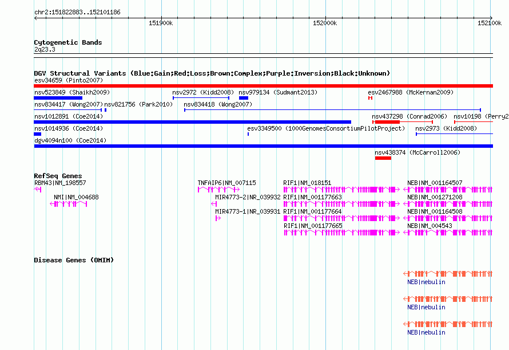Viewport: 509px width, 350px height.
Task: Click the 152100k ruler tick label
Action: (x=490, y=23)
